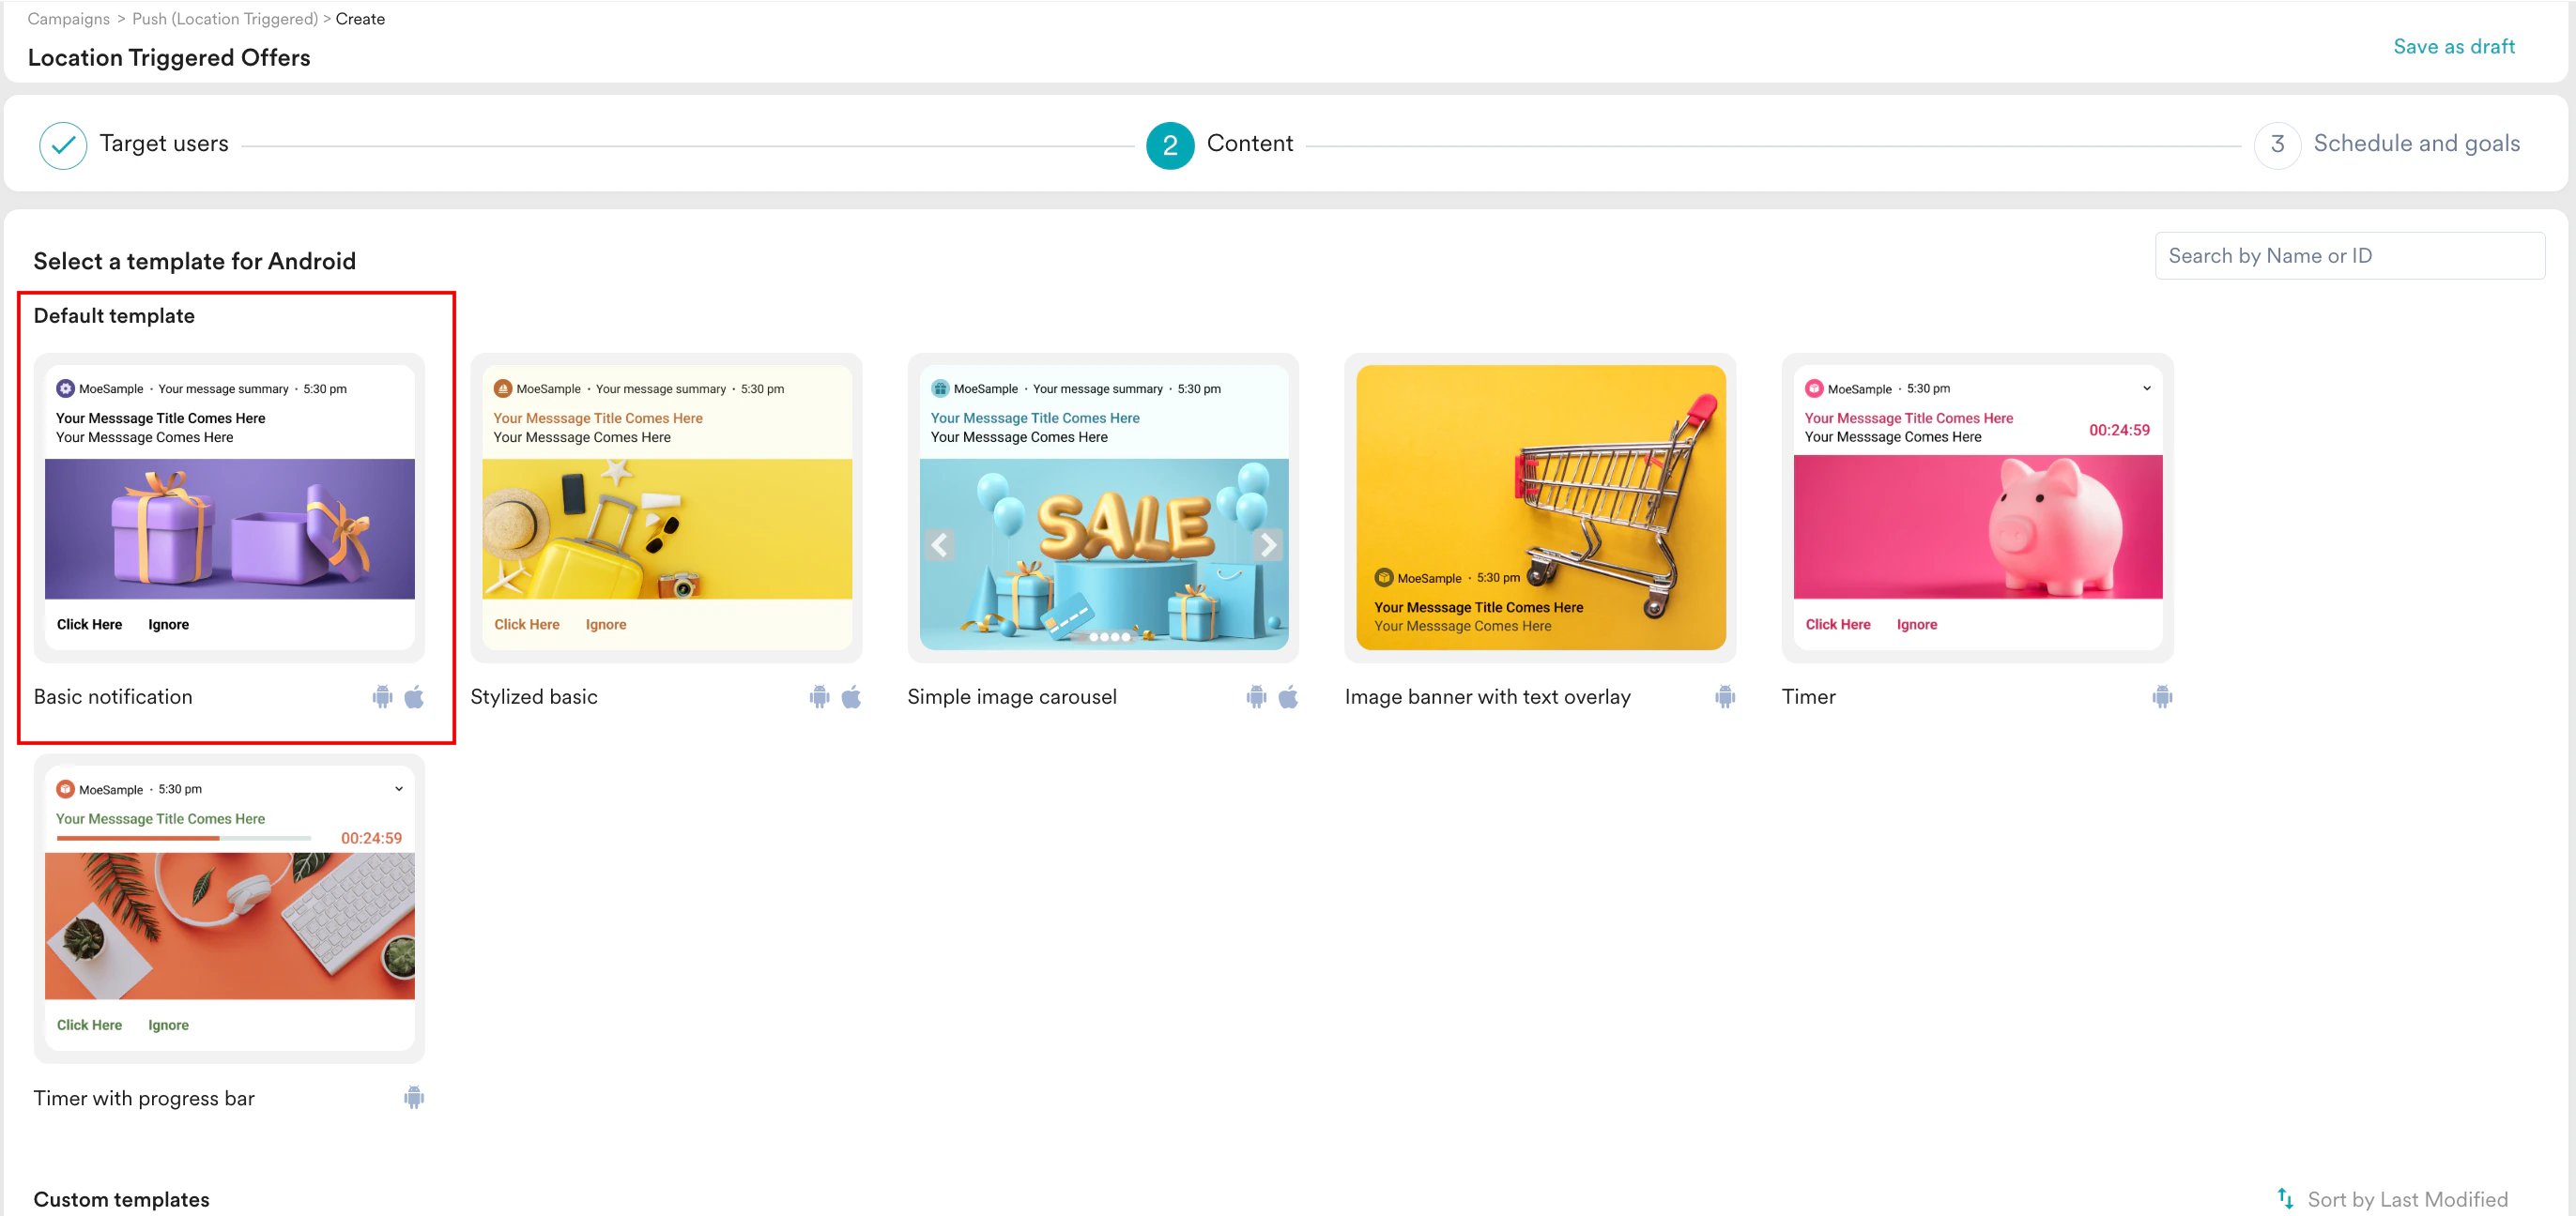Viewport: 2576px width, 1216px height.
Task: Click Android icon under Basic notification
Action: (x=382, y=696)
